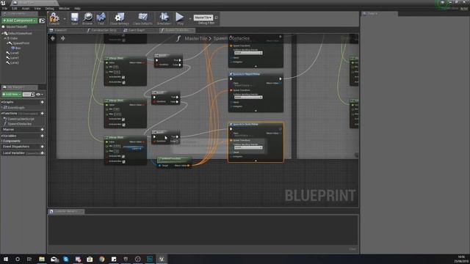Add a new macro with Macros plus icon
This screenshot has width=470, height=264.
click(x=43, y=129)
